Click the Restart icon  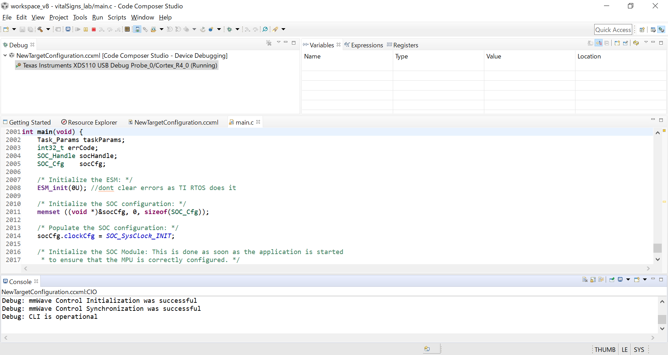[x=203, y=29]
